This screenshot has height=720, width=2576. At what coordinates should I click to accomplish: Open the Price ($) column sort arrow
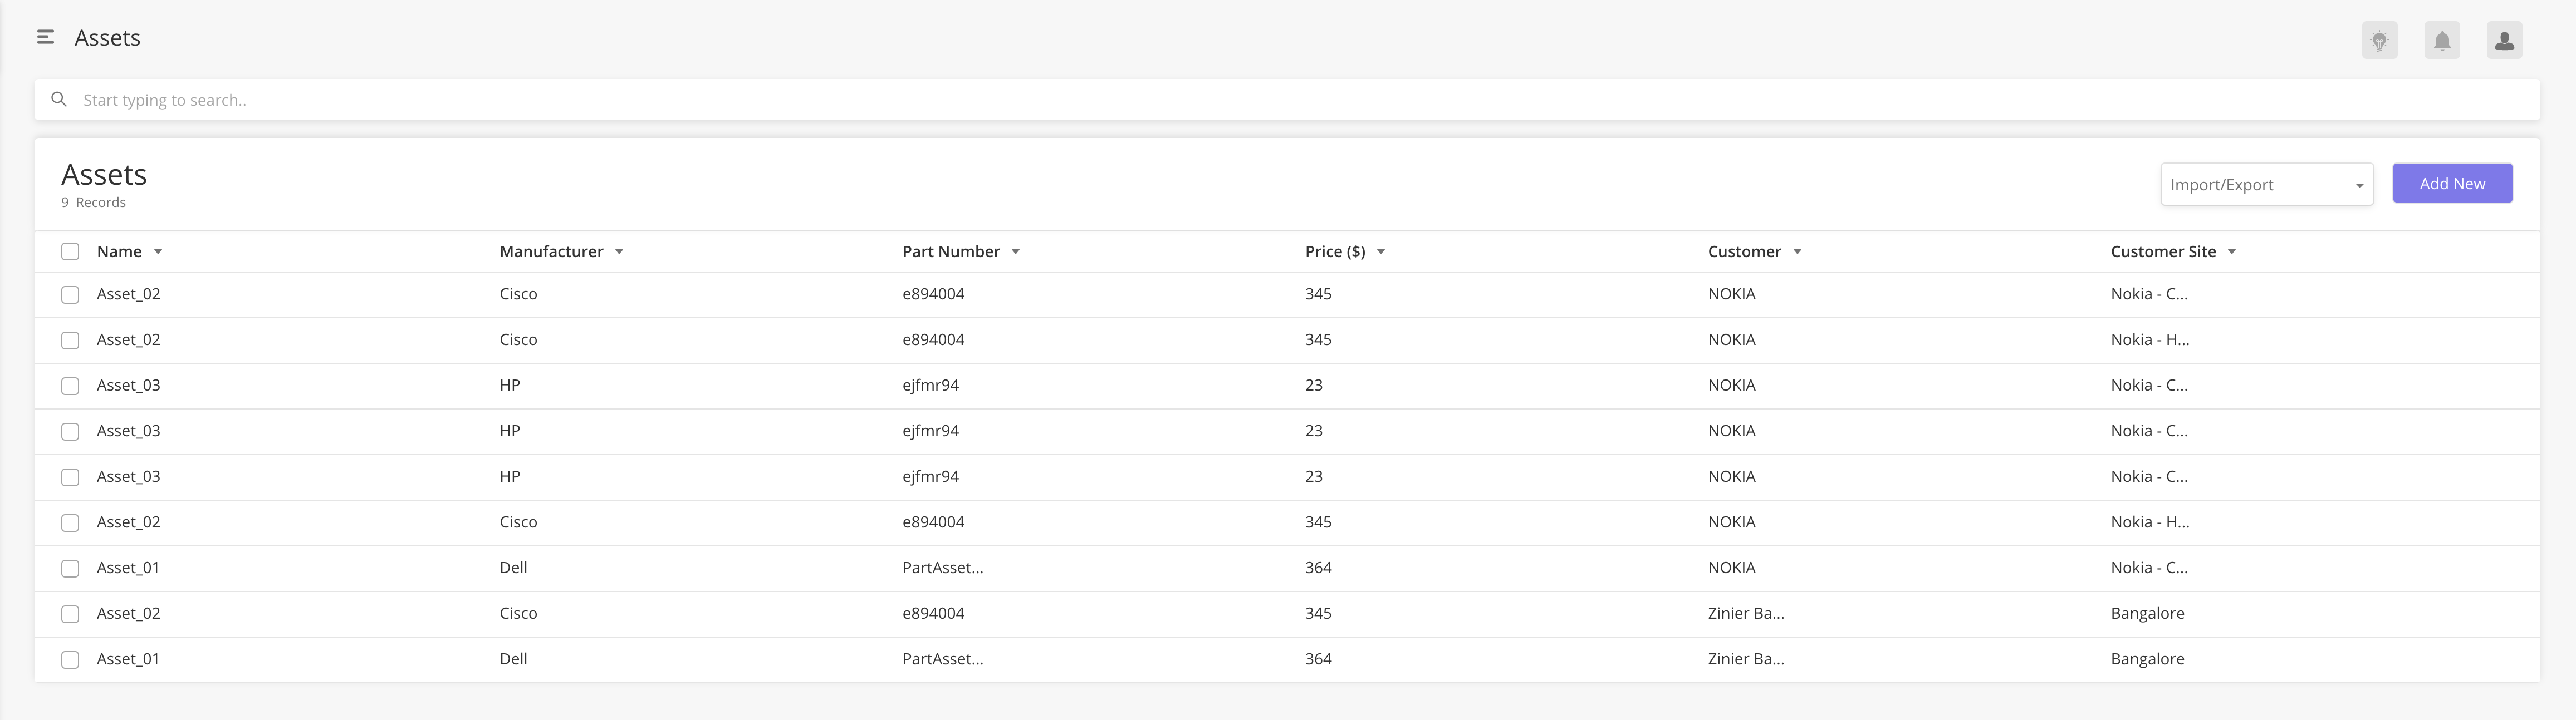[x=1381, y=251]
